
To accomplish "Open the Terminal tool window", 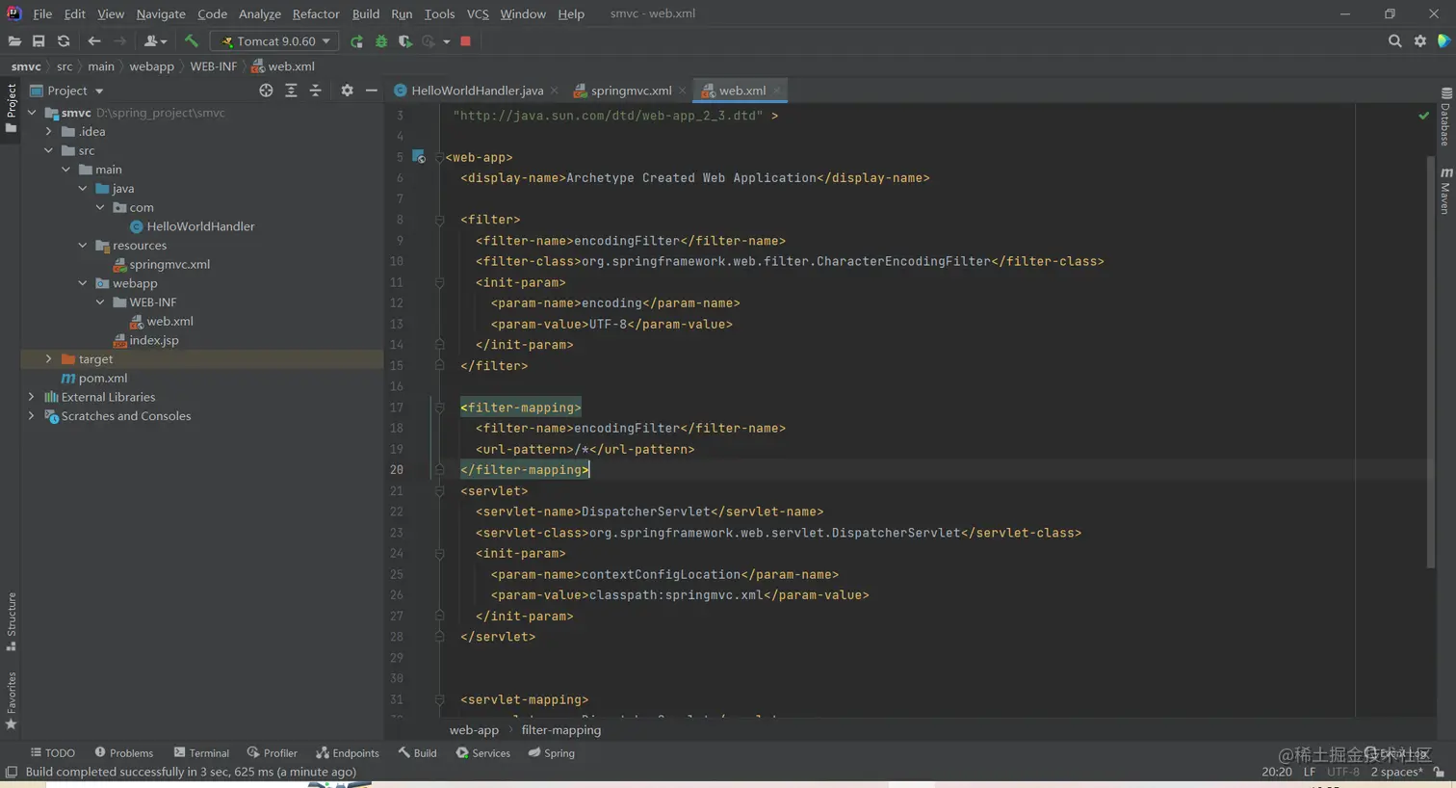I will pyautogui.click(x=201, y=753).
